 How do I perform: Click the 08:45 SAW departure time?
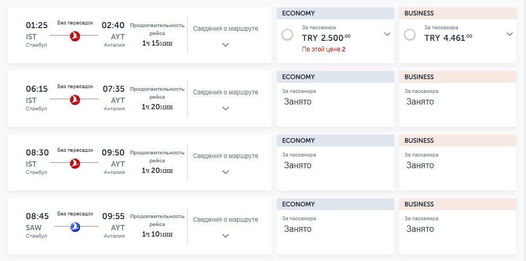(x=37, y=216)
